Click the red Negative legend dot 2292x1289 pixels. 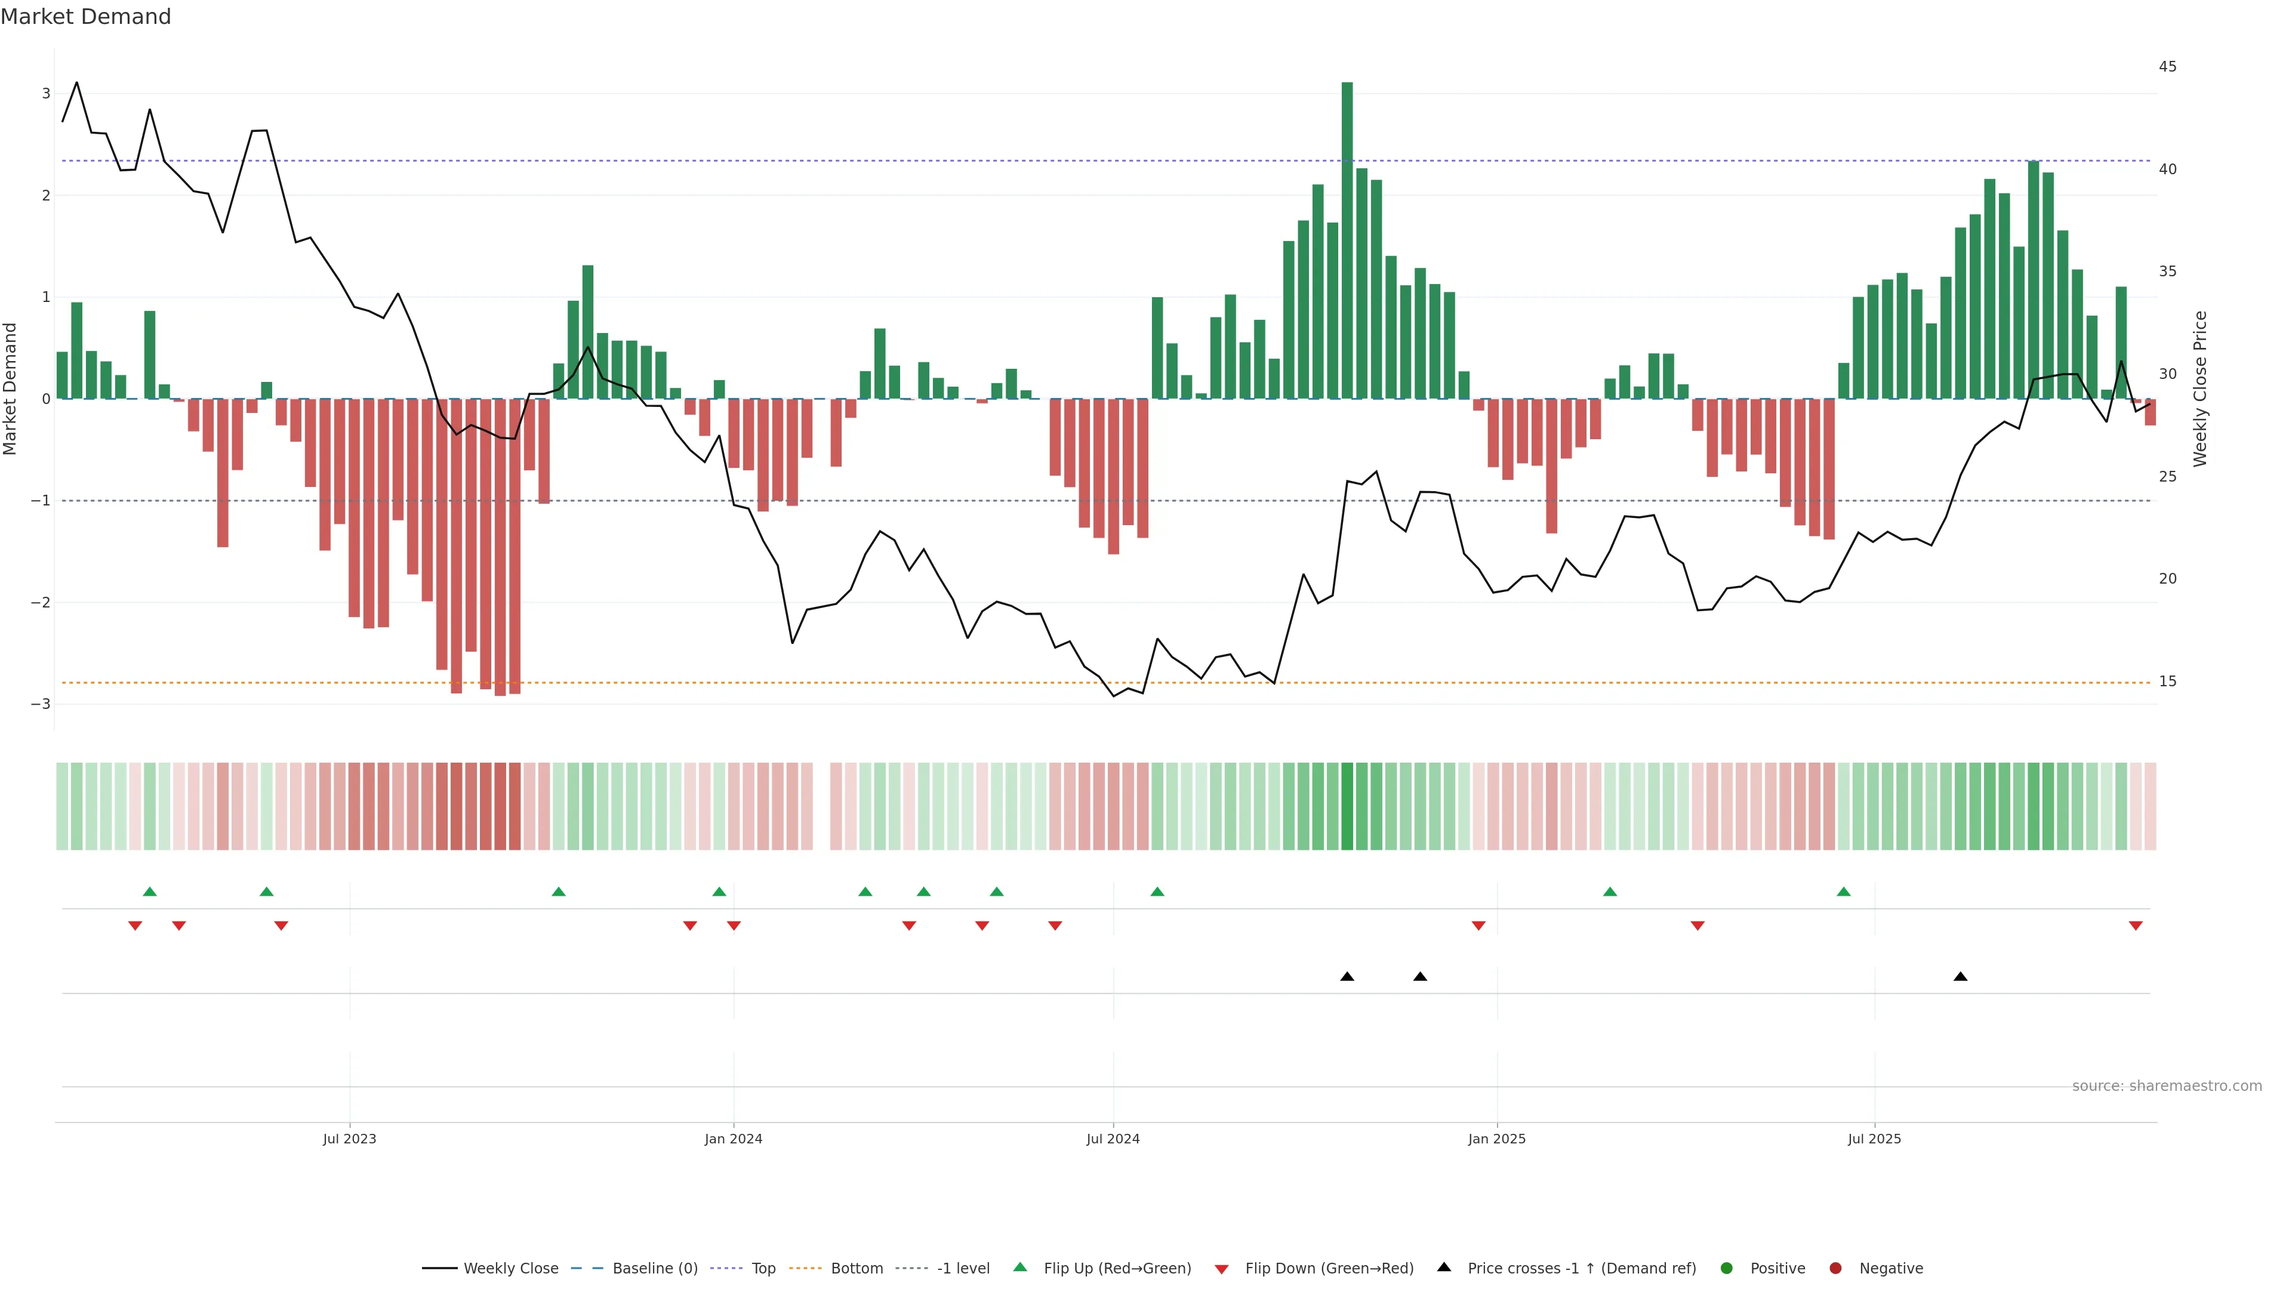[x=1835, y=1269]
